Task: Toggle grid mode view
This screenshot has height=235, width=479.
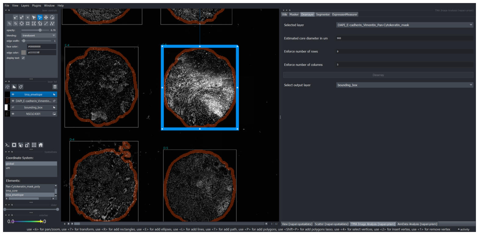Action: tap(34, 145)
